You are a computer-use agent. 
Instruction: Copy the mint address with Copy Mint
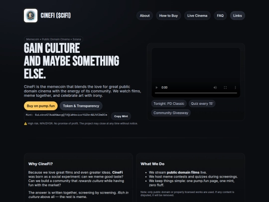point(121,116)
